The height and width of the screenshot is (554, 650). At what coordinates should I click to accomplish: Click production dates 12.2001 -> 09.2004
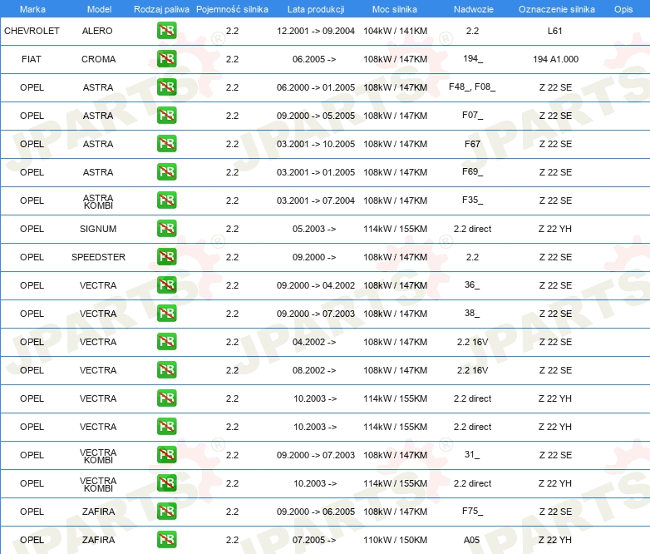click(316, 31)
